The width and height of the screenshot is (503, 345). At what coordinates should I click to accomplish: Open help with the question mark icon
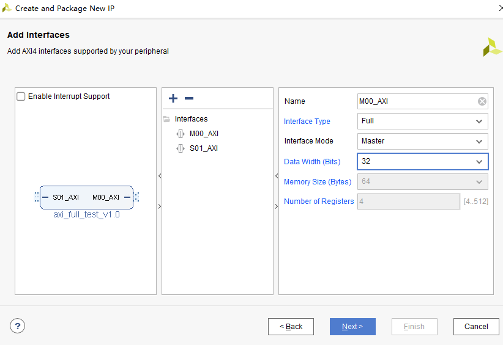click(x=17, y=326)
